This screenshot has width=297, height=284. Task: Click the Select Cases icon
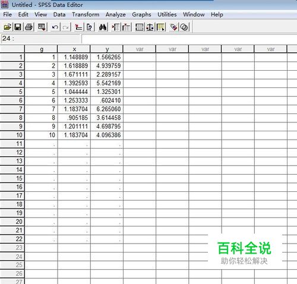(160, 27)
